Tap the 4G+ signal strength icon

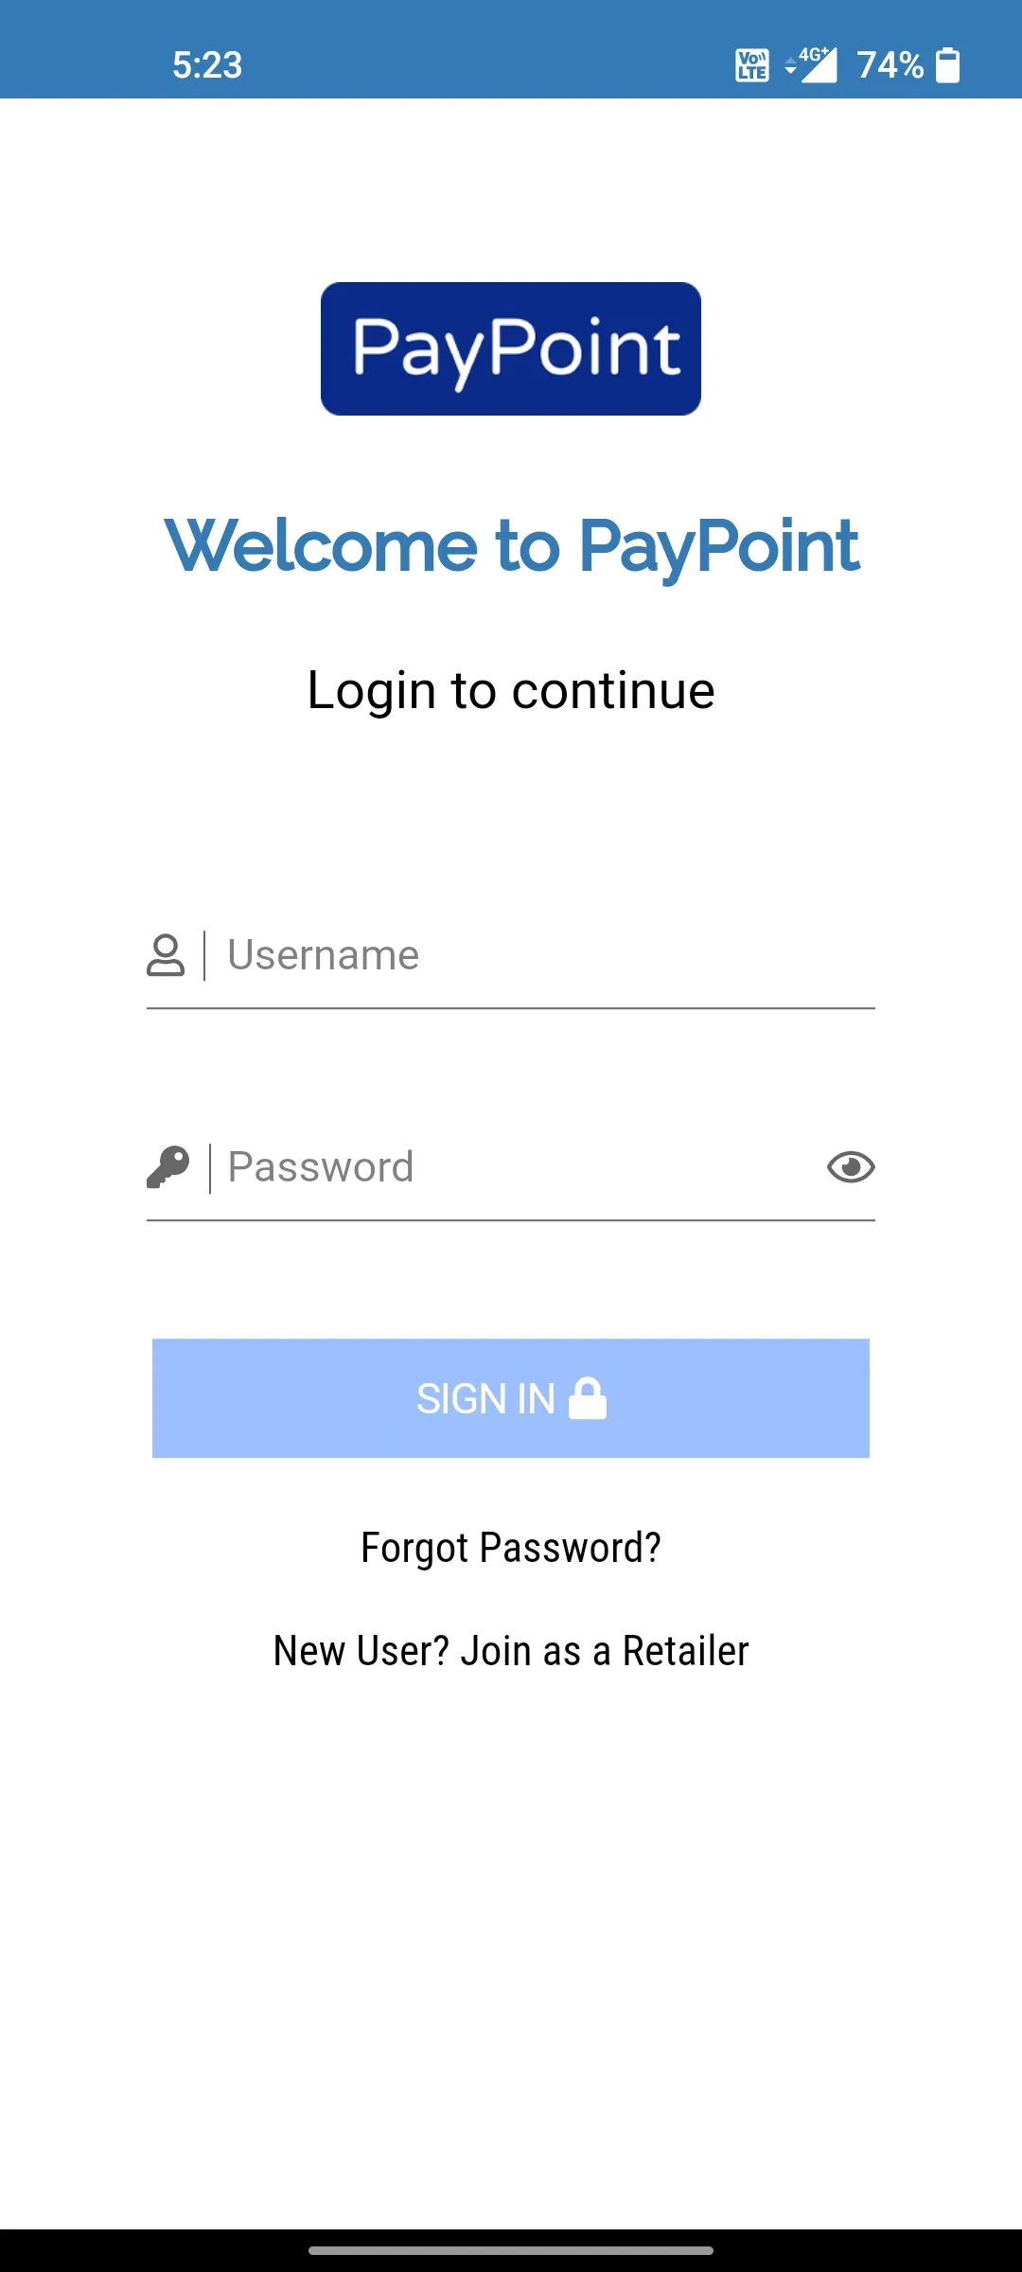tap(819, 65)
